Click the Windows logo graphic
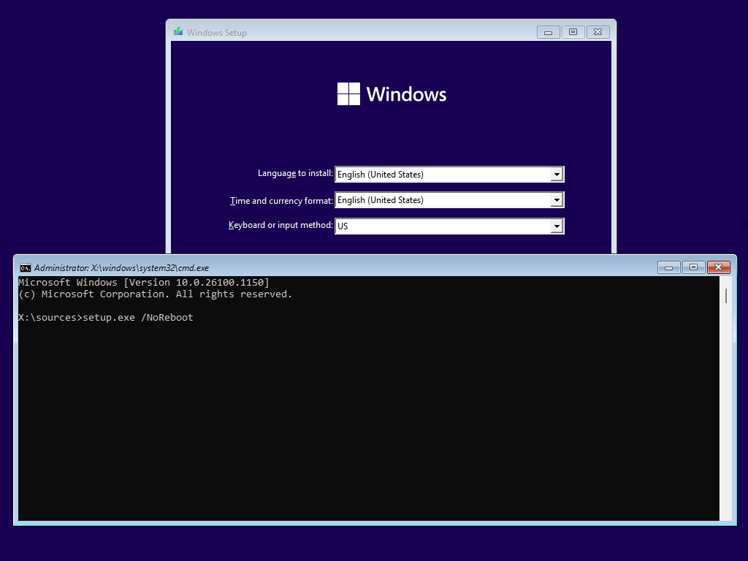The width and height of the screenshot is (748, 561). pyautogui.click(x=348, y=93)
